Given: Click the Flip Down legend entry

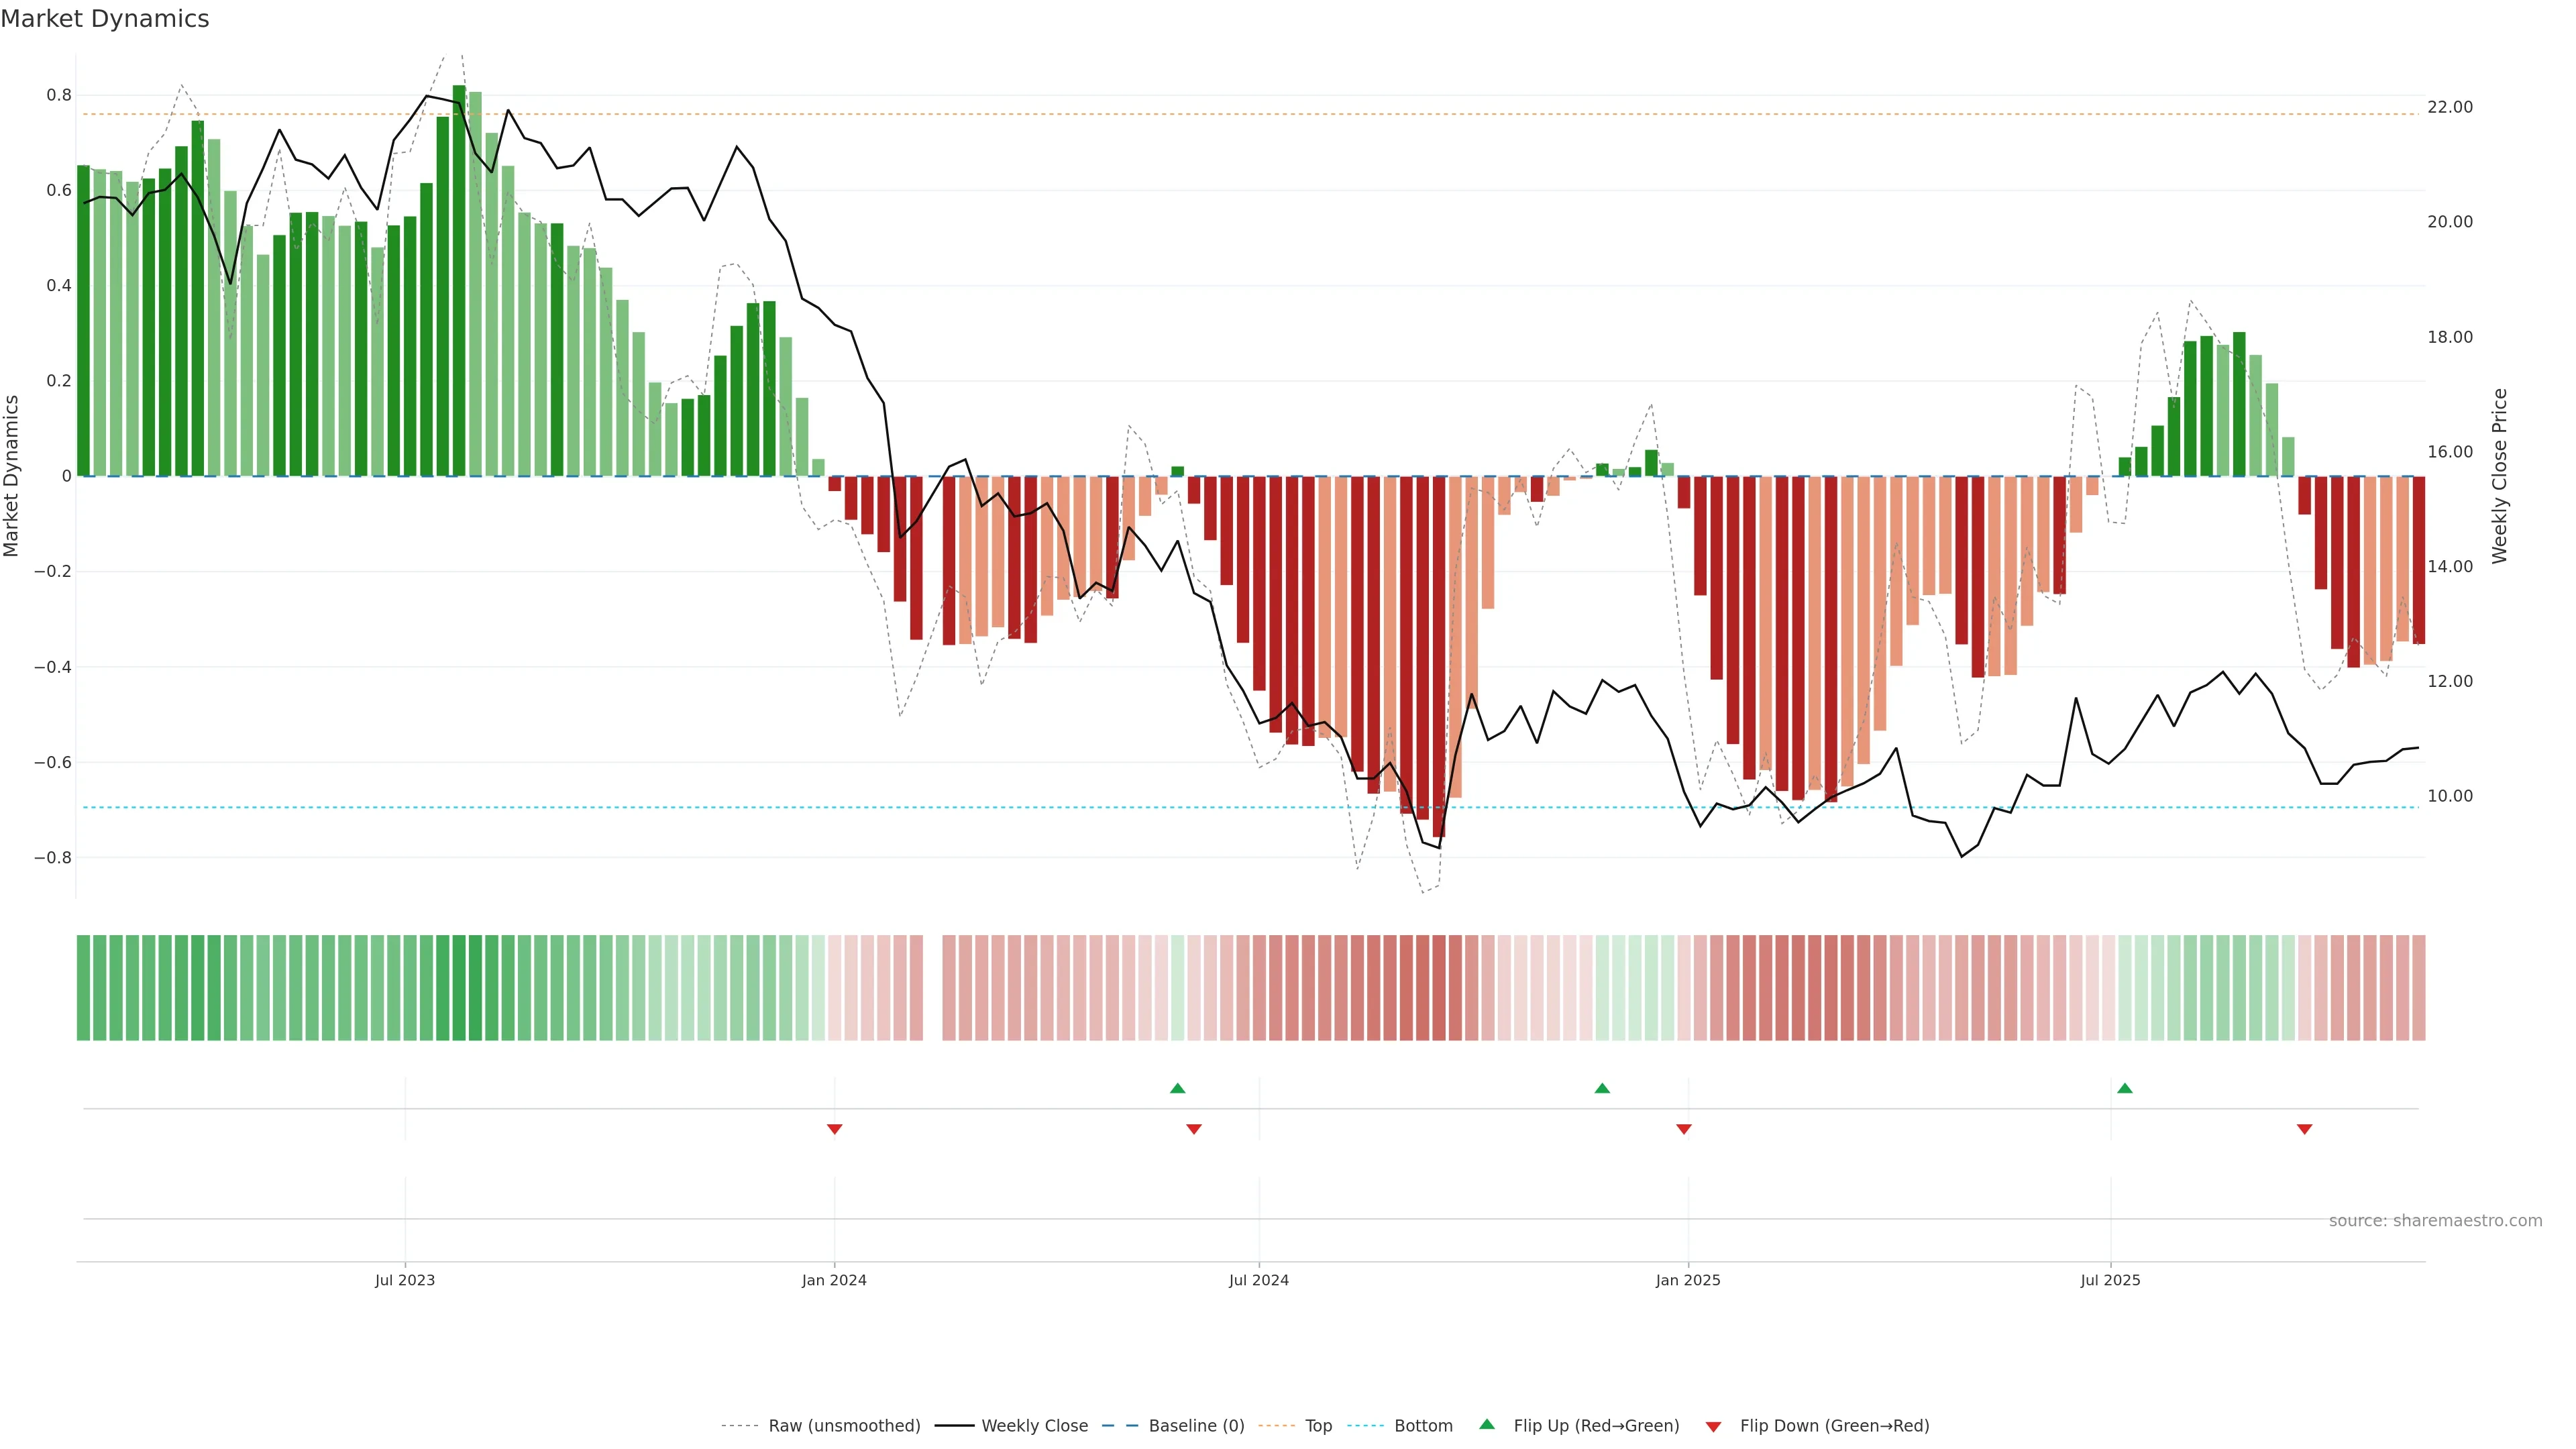Looking at the screenshot, I should click(1834, 1426).
